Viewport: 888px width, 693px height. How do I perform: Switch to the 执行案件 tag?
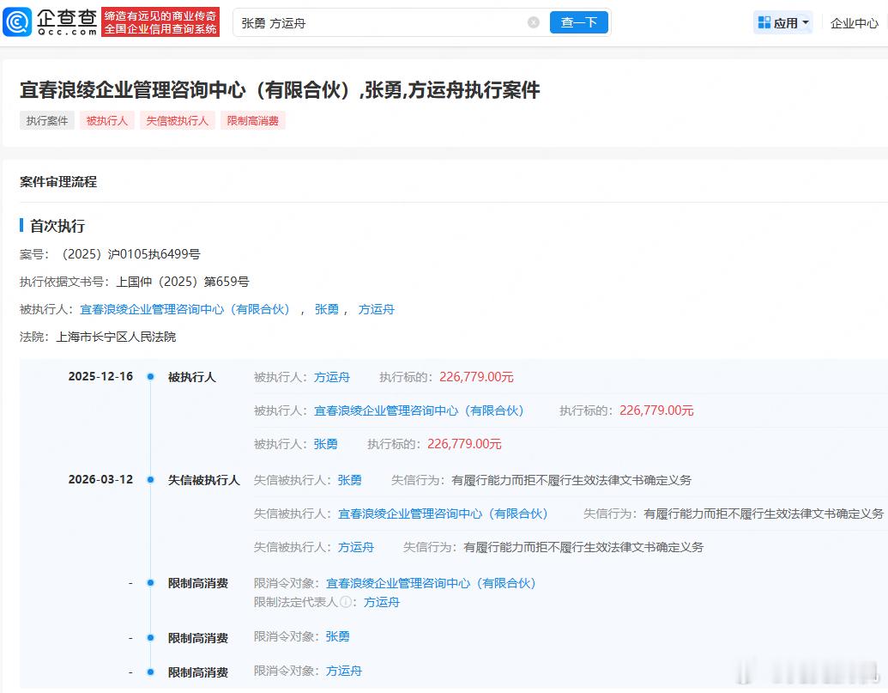[46, 120]
